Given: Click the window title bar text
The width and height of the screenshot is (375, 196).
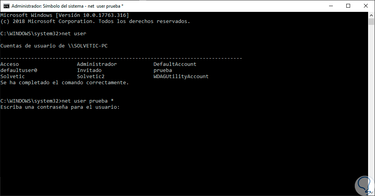Looking at the screenshot, I should [67, 6].
